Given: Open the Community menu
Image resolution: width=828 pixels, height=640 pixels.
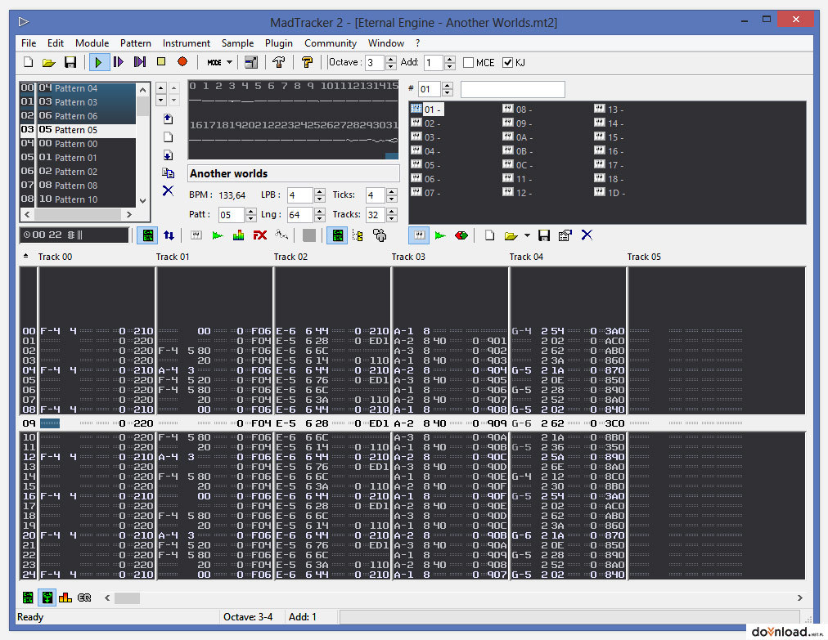Looking at the screenshot, I should click(x=331, y=43).
